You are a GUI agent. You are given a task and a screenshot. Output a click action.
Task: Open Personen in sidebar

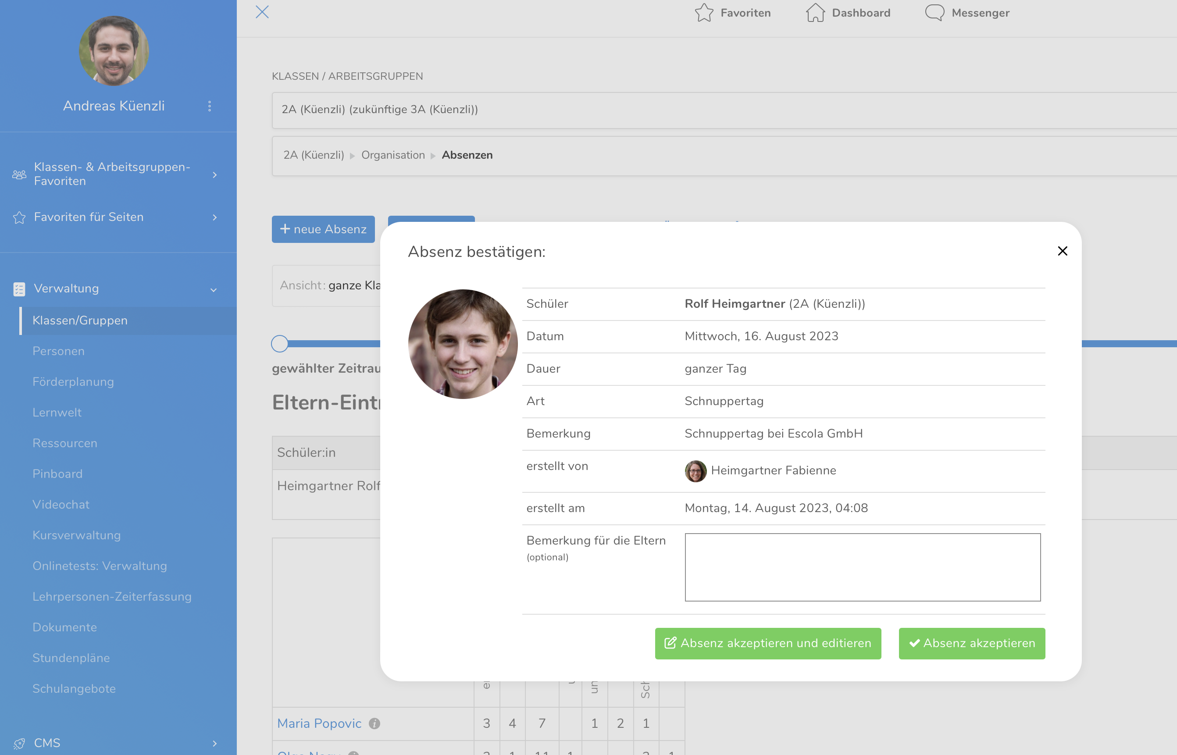(x=58, y=352)
